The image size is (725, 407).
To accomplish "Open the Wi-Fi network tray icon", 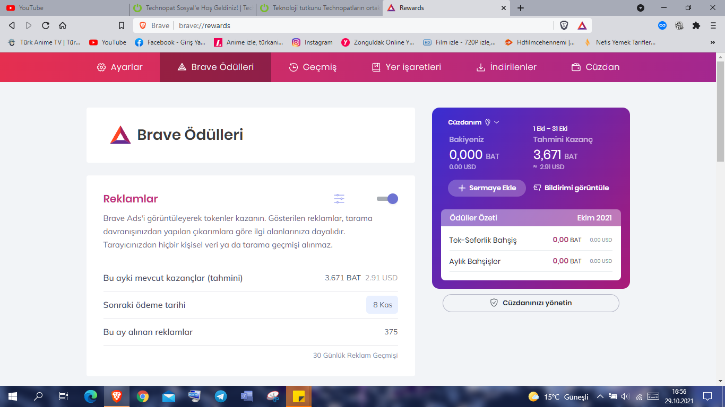I will 639,396.
